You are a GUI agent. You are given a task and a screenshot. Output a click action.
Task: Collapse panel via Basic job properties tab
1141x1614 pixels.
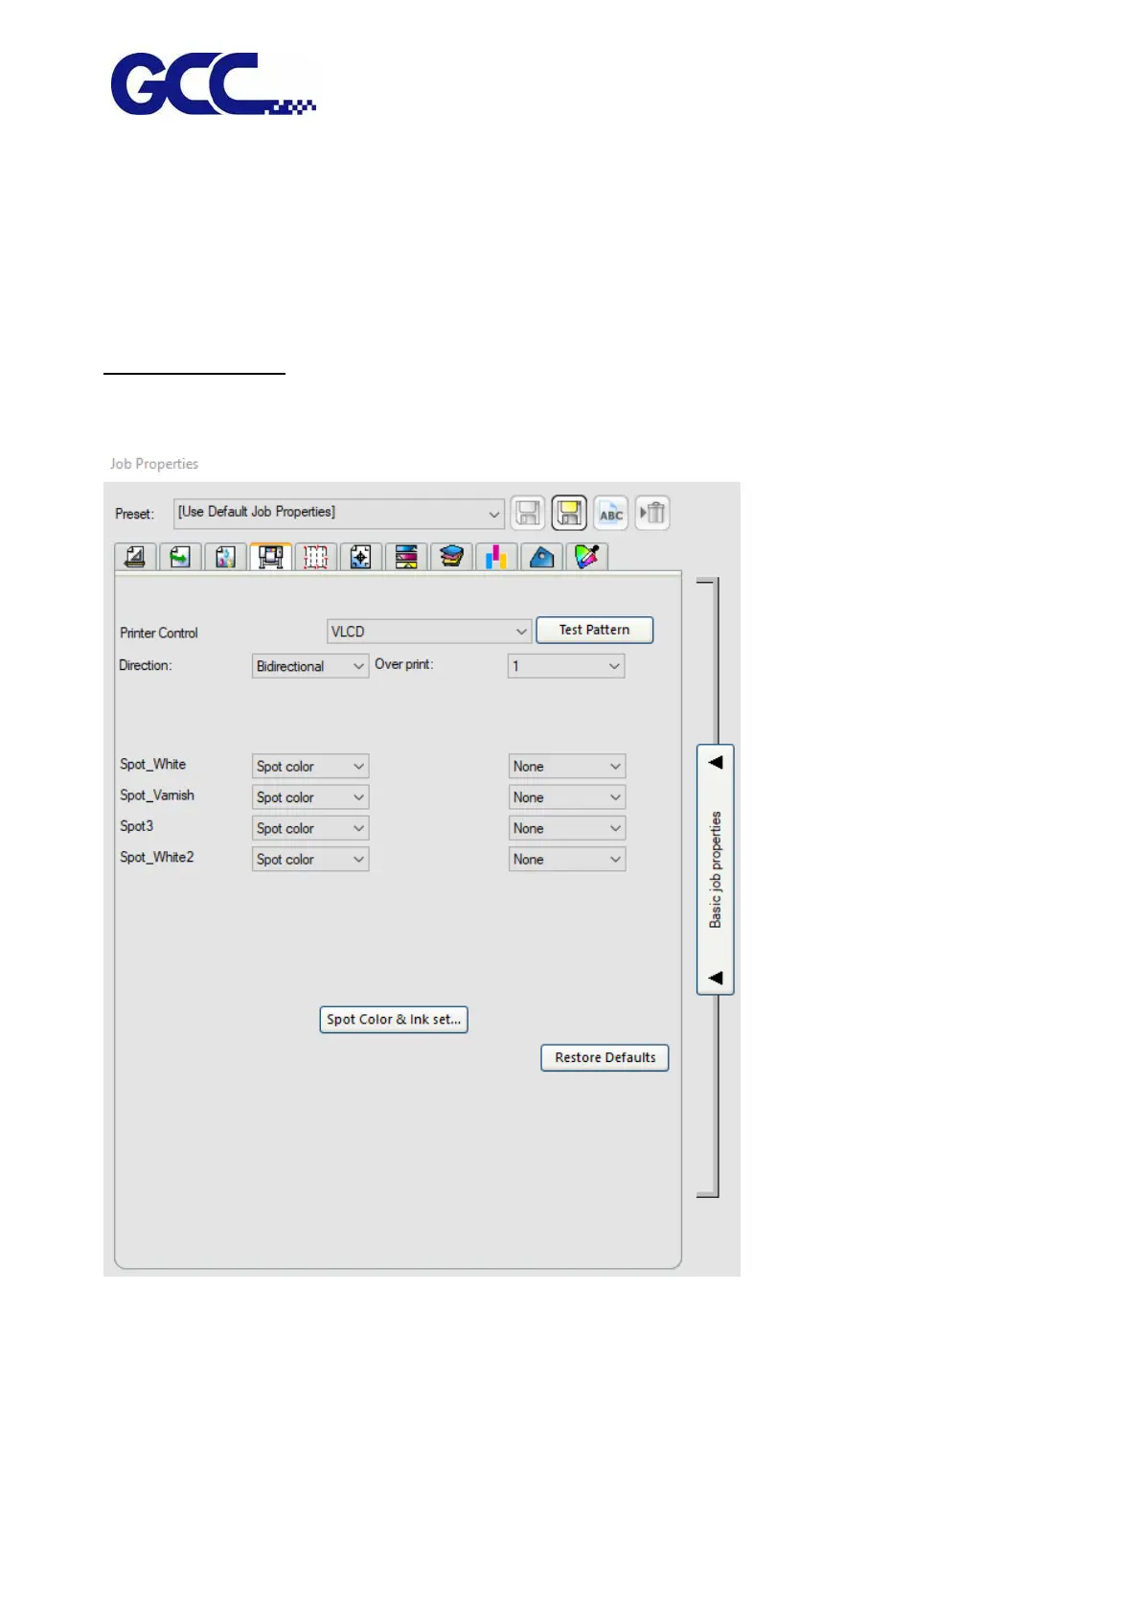pos(716,869)
